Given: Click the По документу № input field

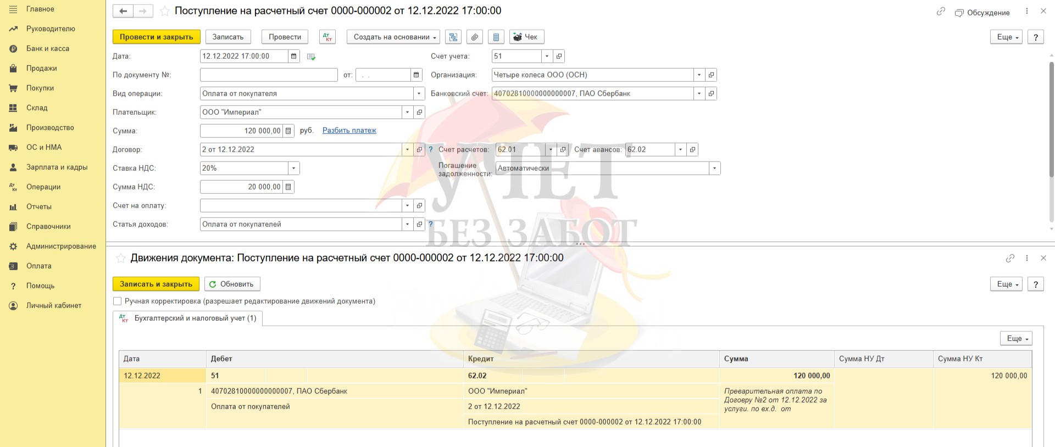Looking at the screenshot, I should (269, 75).
